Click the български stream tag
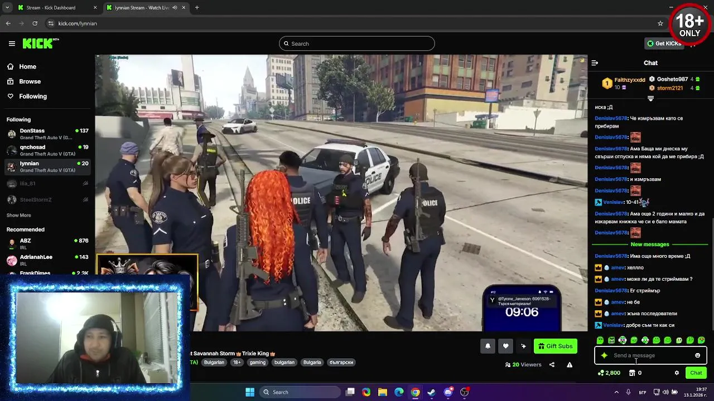The height and width of the screenshot is (401, 714). 341,362
